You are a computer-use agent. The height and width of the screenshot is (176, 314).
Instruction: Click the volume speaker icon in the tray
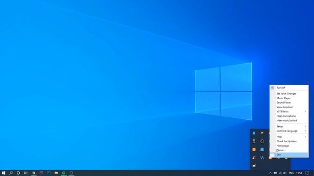(x=285, y=173)
